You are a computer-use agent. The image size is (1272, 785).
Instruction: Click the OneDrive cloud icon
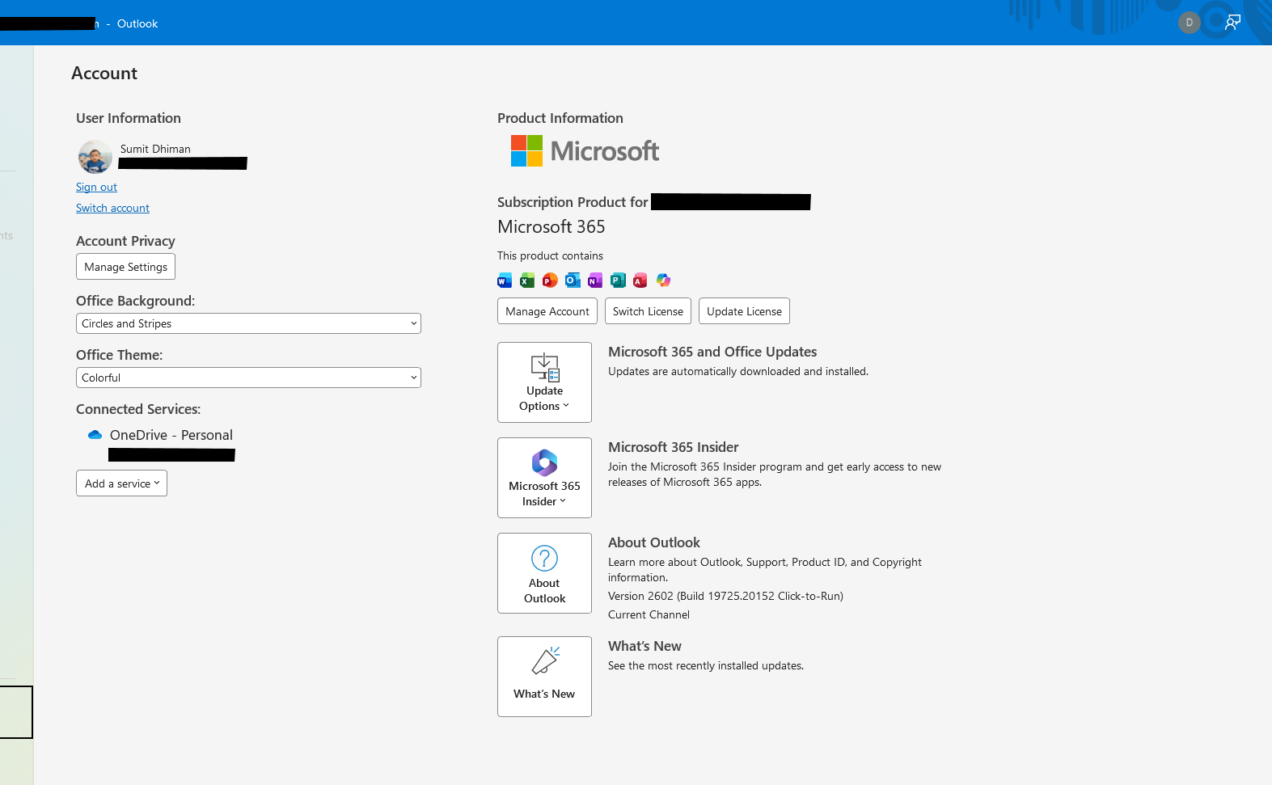coord(95,435)
